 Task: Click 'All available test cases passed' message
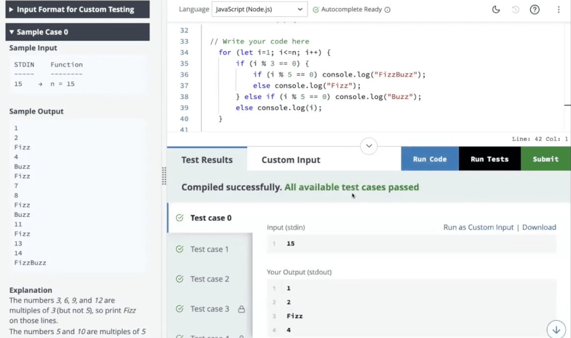(352, 187)
